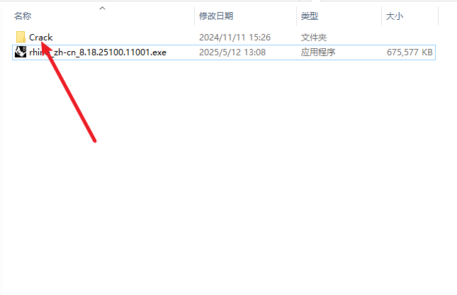
Task: Sort by the 类型 column header
Action: (x=309, y=16)
